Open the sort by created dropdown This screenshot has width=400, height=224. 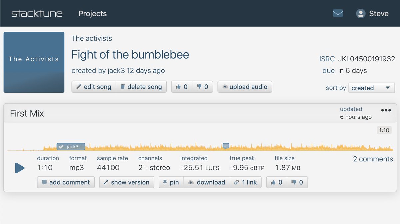pos(371,88)
